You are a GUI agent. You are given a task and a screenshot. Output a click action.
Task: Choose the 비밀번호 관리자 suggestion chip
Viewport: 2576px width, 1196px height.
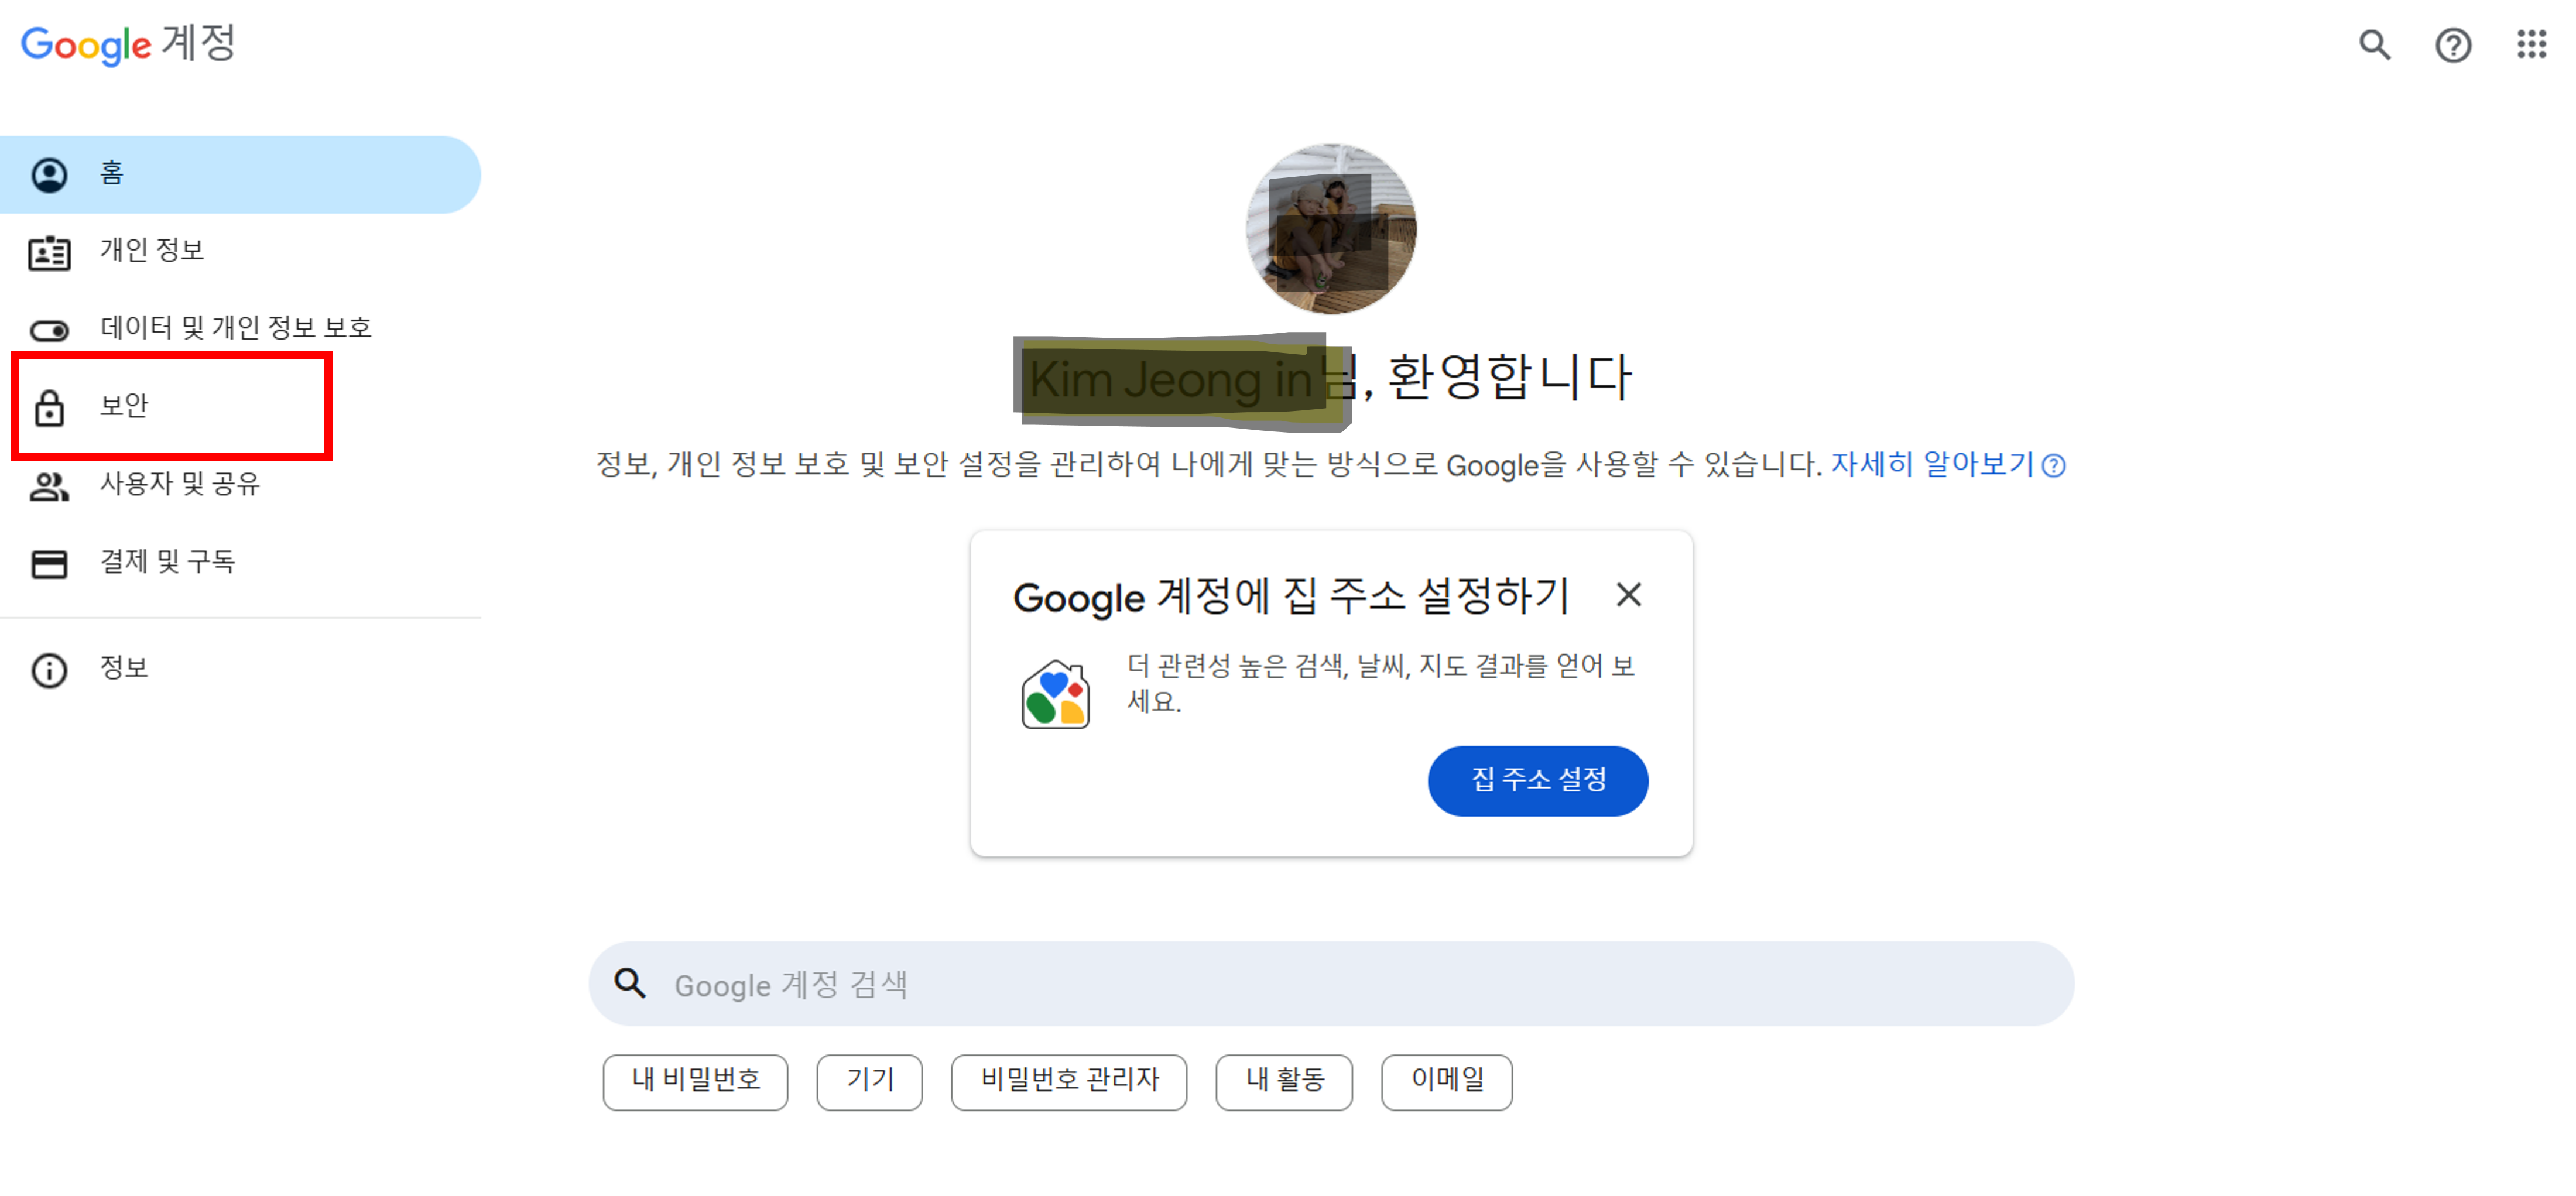(1068, 1081)
